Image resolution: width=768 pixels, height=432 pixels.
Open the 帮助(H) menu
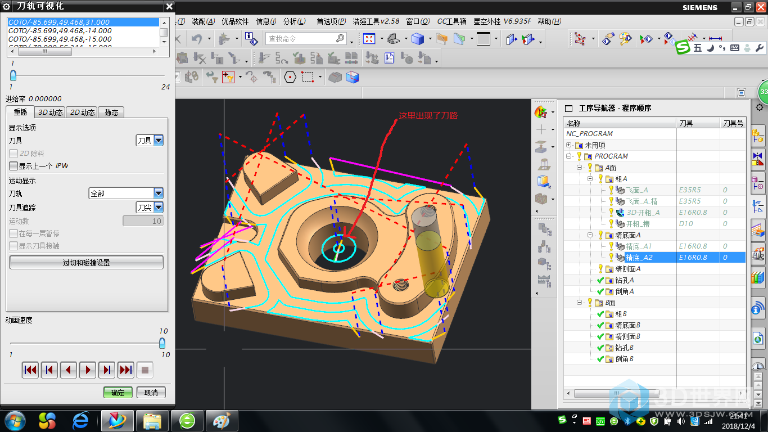tap(549, 21)
